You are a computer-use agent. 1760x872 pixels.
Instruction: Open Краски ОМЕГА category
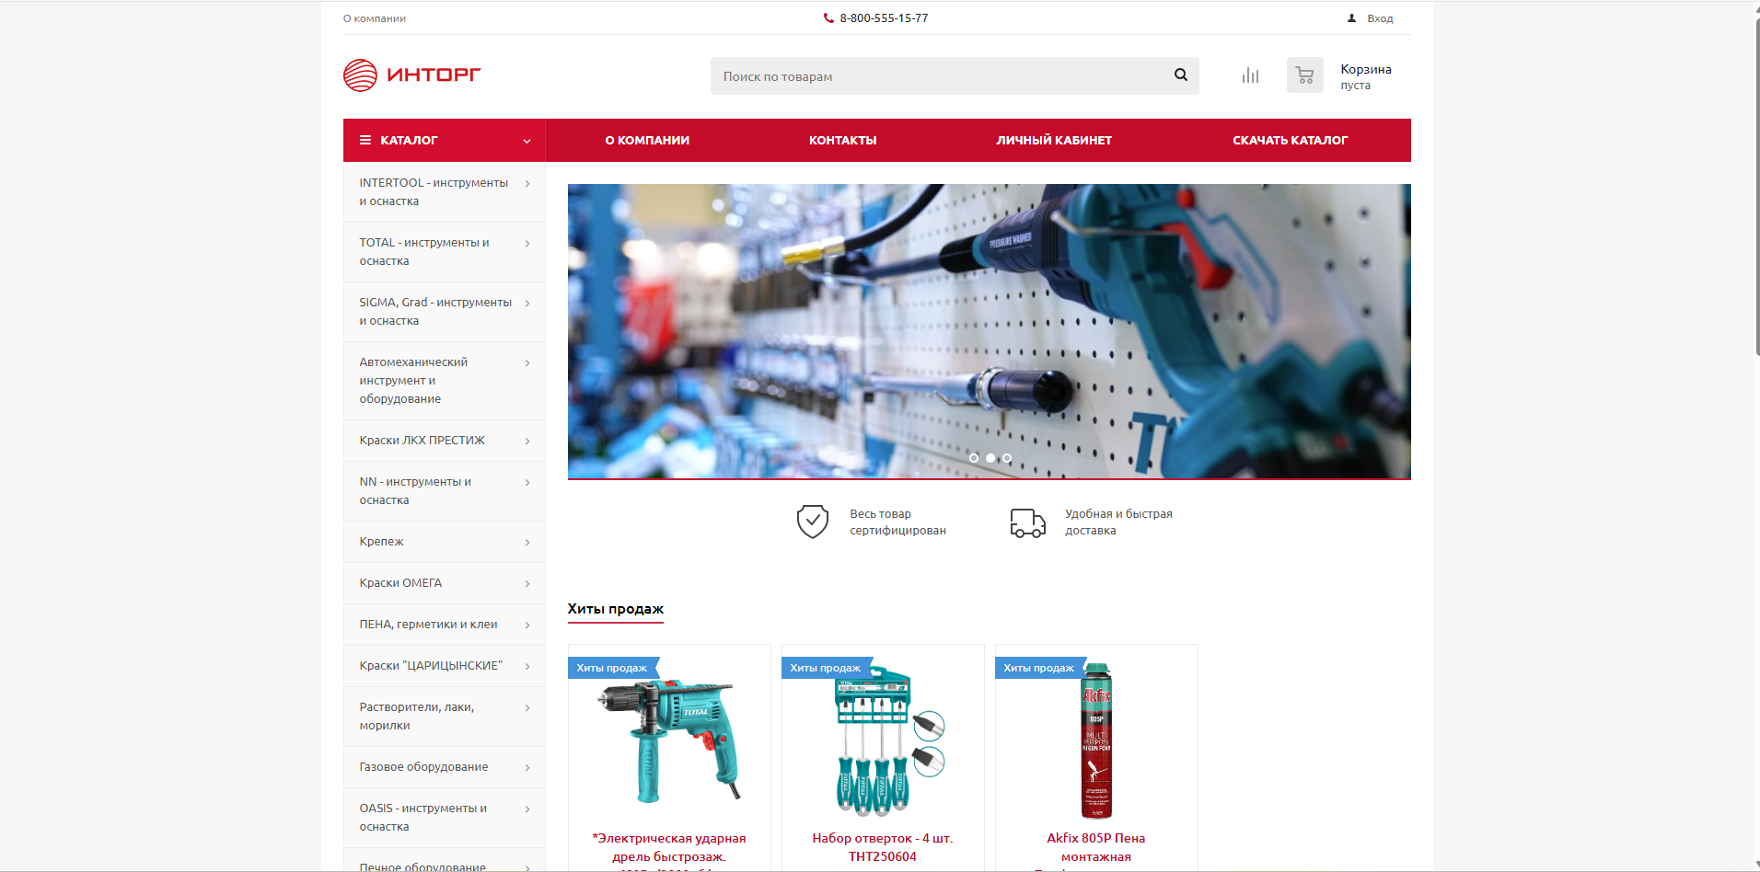(x=400, y=583)
